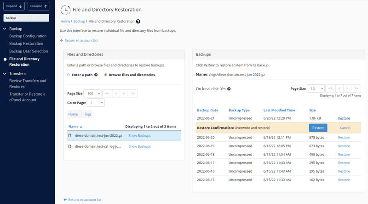The image size is (368, 204).
Task: Confirm with the blue Restore button
Action: 318,128
